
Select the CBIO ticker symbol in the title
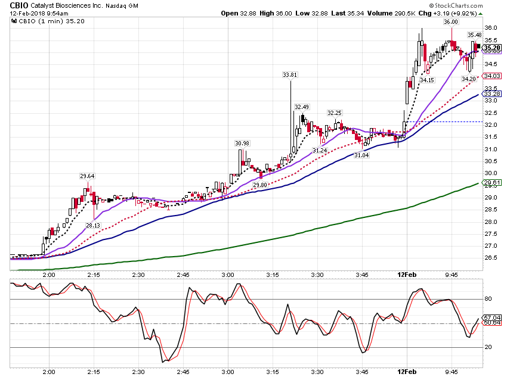(x=19, y=5)
